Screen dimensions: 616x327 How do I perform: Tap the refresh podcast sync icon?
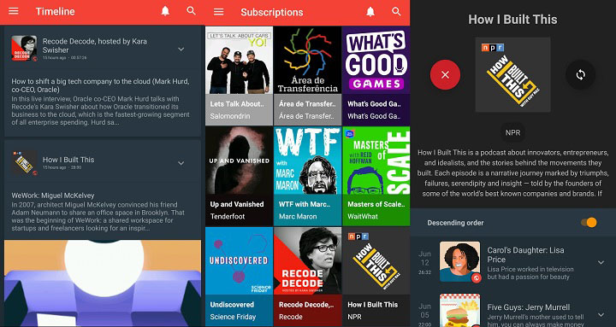pos(580,74)
